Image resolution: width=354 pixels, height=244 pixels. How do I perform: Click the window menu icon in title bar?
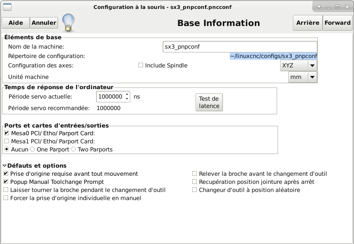tap(7, 7)
